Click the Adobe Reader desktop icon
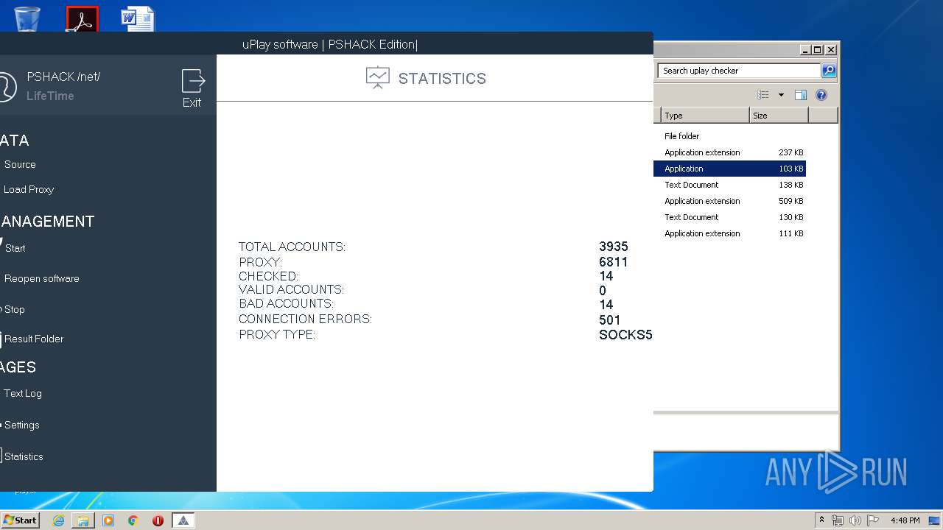This screenshot has width=943, height=530. (82, 18)
